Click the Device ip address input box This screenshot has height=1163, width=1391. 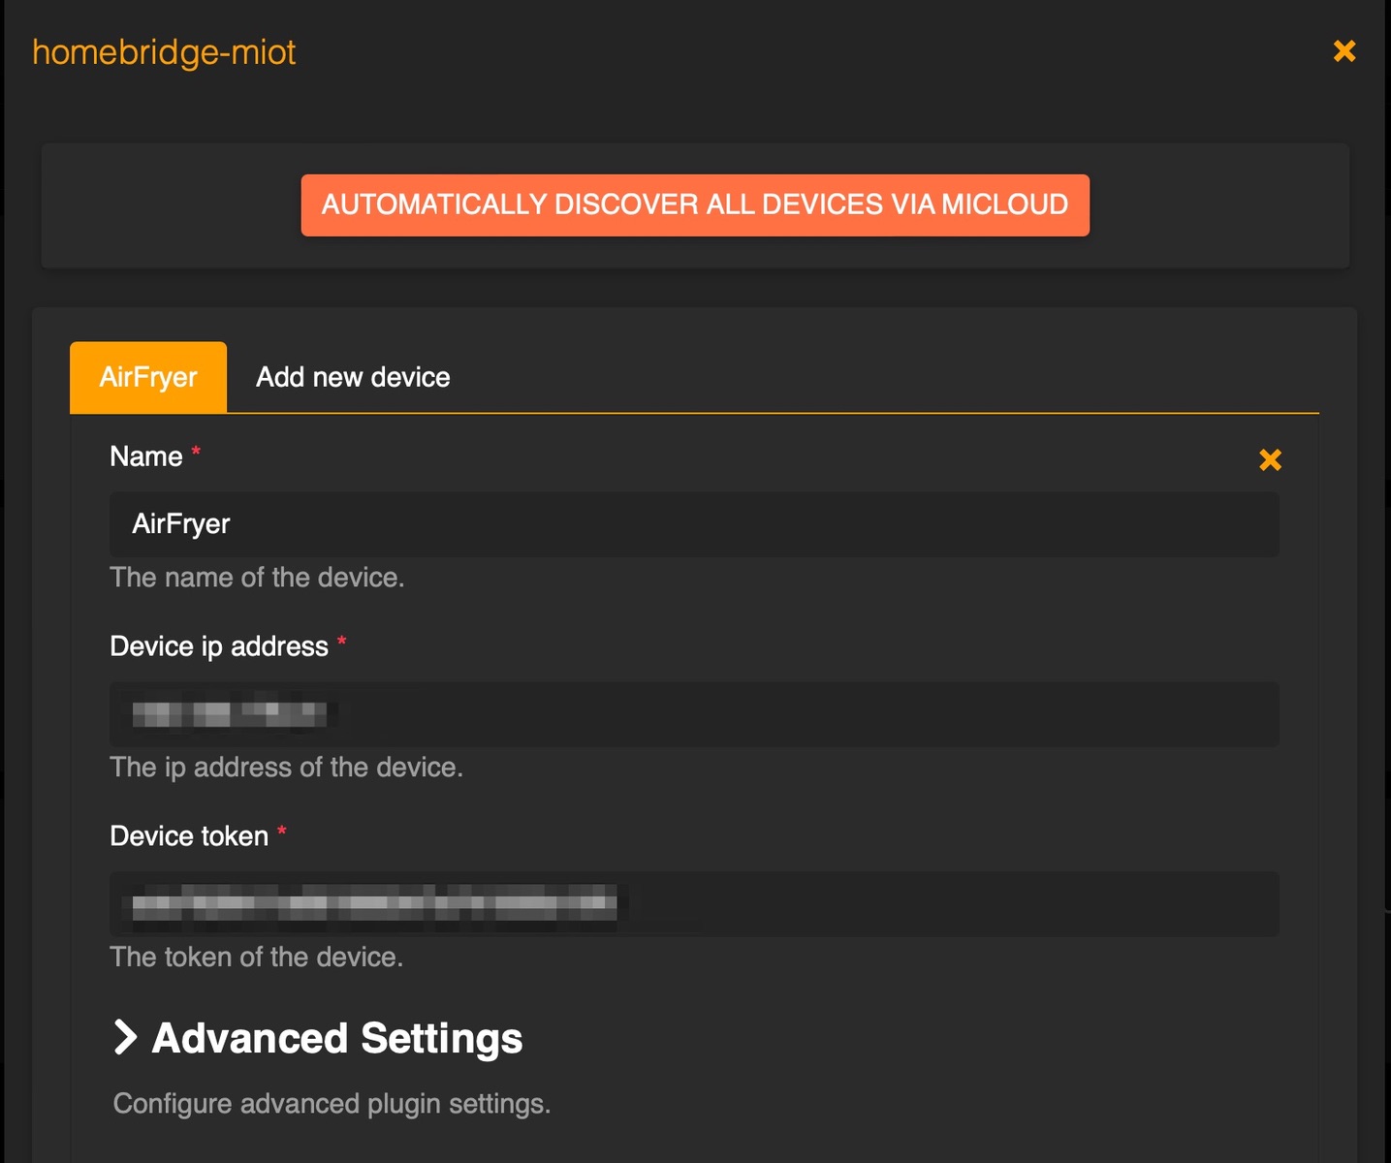694,714
